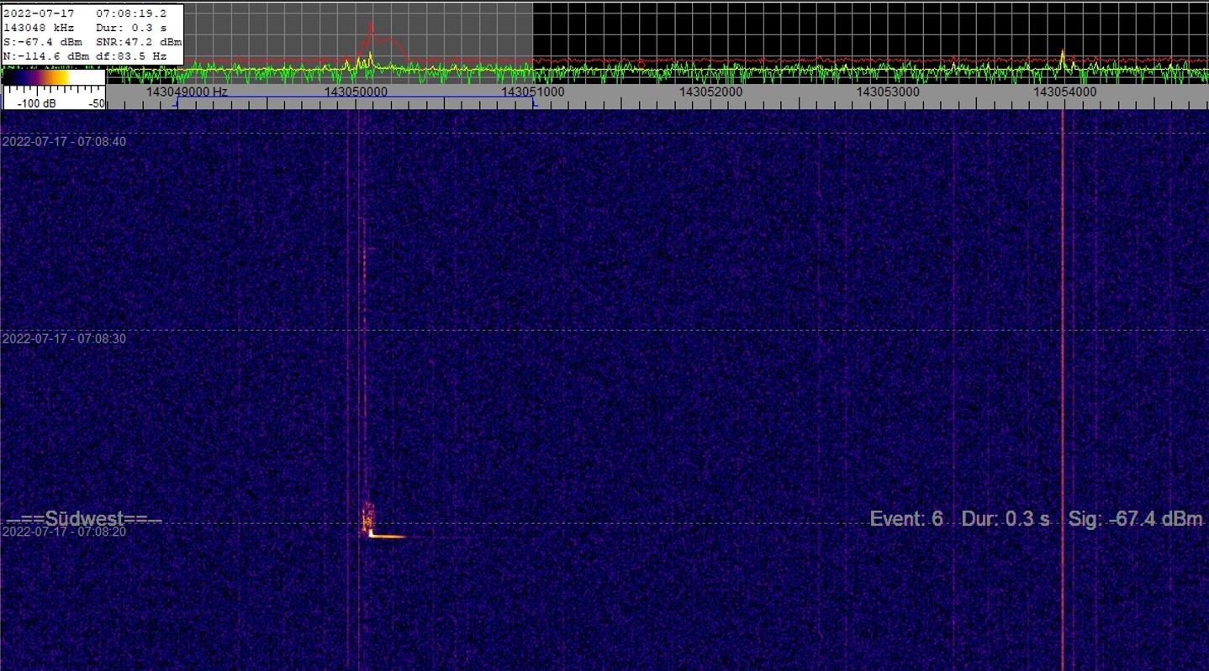Click the color scale gradient bar

[54, 77]
